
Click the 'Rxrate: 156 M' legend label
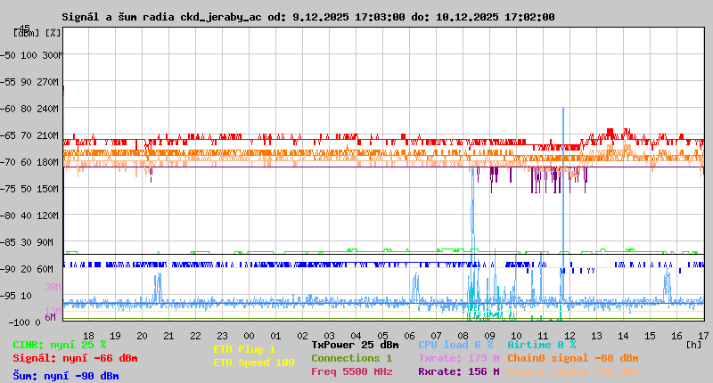pos(459,371)
